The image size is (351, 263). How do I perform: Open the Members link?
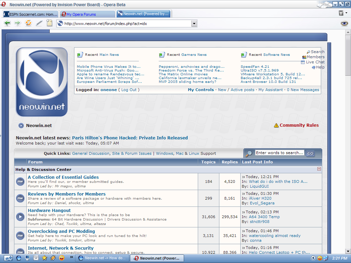click(x=313, y=57)
